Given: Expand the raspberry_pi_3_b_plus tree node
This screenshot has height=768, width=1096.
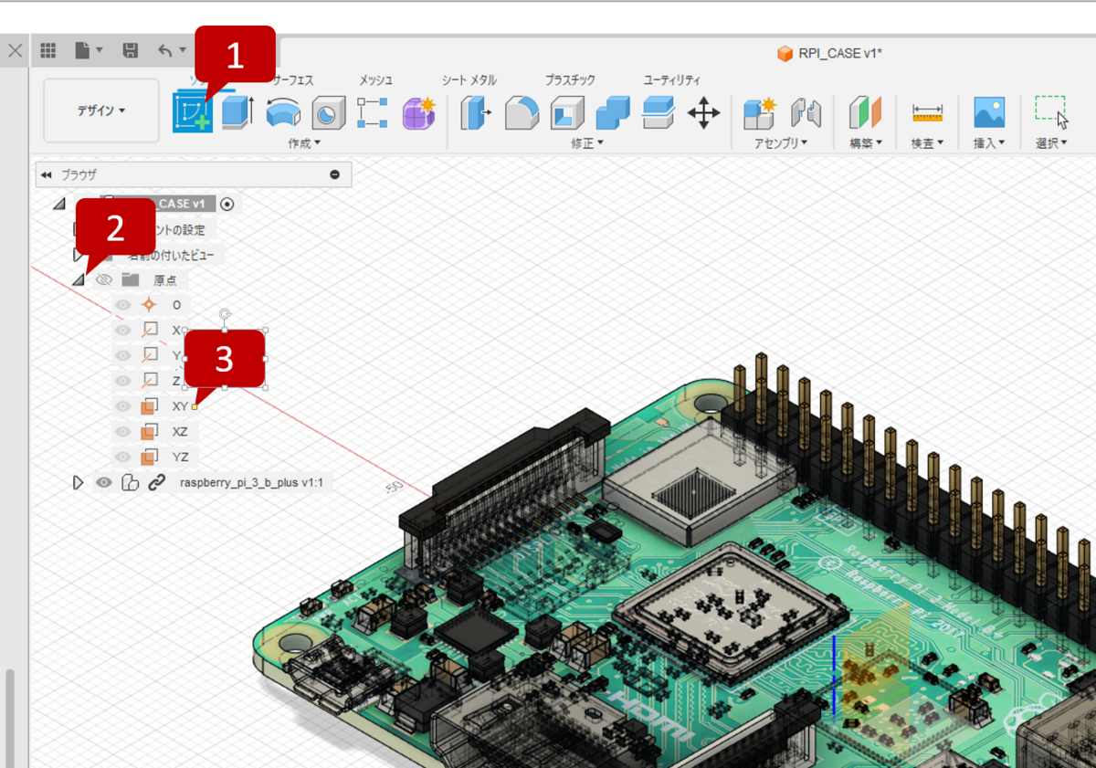Looking at the screenshot, I should click(x=78, y=482).
